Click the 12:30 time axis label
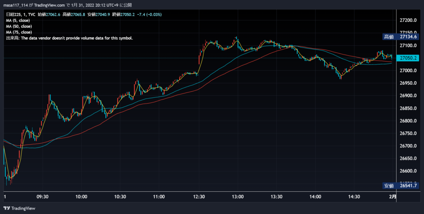The width and height of the screenshot is (424, 214). pos(199,197)
